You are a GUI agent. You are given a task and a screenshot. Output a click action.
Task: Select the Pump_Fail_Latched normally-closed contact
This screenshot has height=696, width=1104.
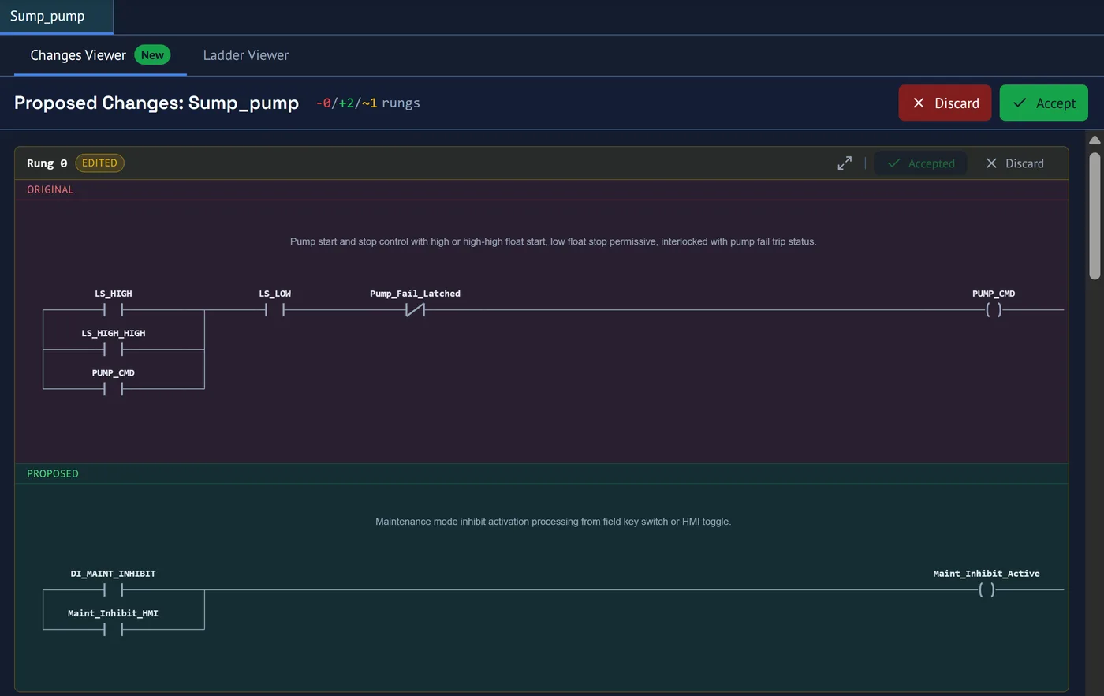415,310
